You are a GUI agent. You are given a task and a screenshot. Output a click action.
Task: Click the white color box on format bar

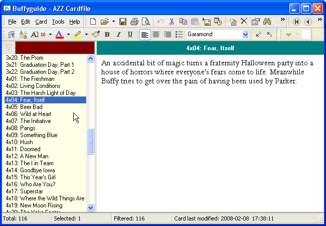(306, 35)
